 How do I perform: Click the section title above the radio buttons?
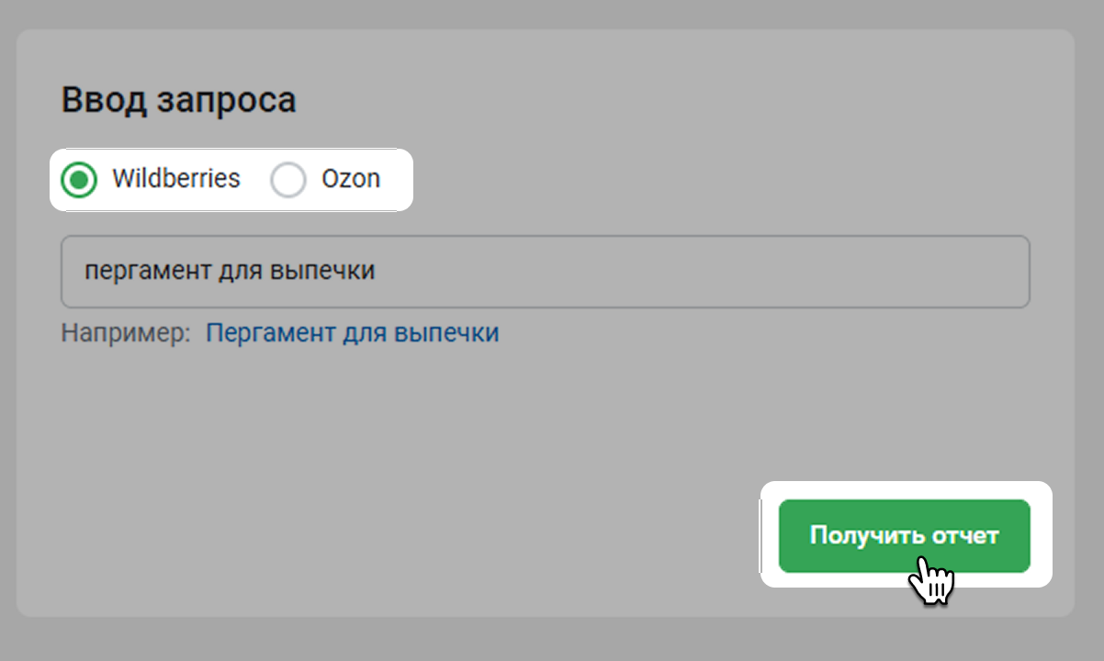coord(178,100)
